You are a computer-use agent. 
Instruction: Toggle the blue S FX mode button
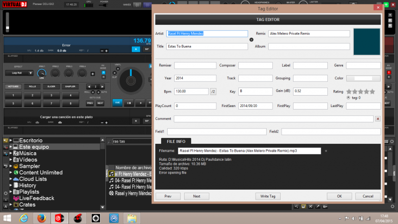103,73
